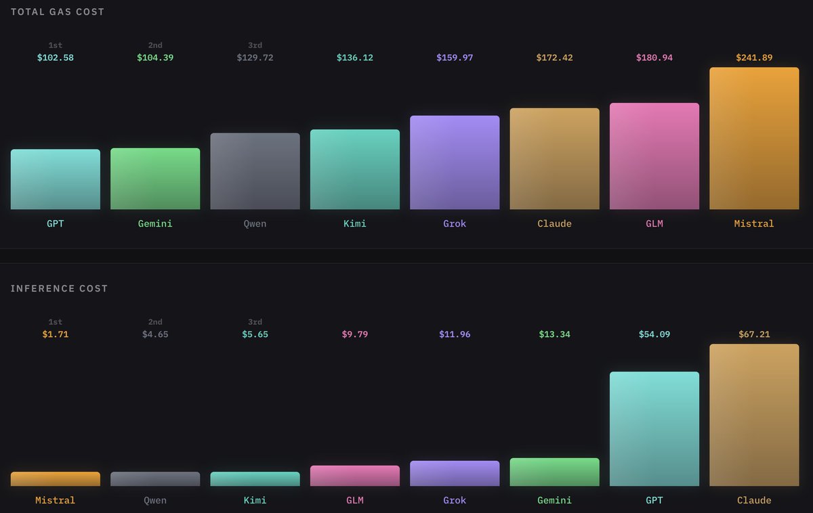Click the 2nd rank label above $4.65

point(155,322)
